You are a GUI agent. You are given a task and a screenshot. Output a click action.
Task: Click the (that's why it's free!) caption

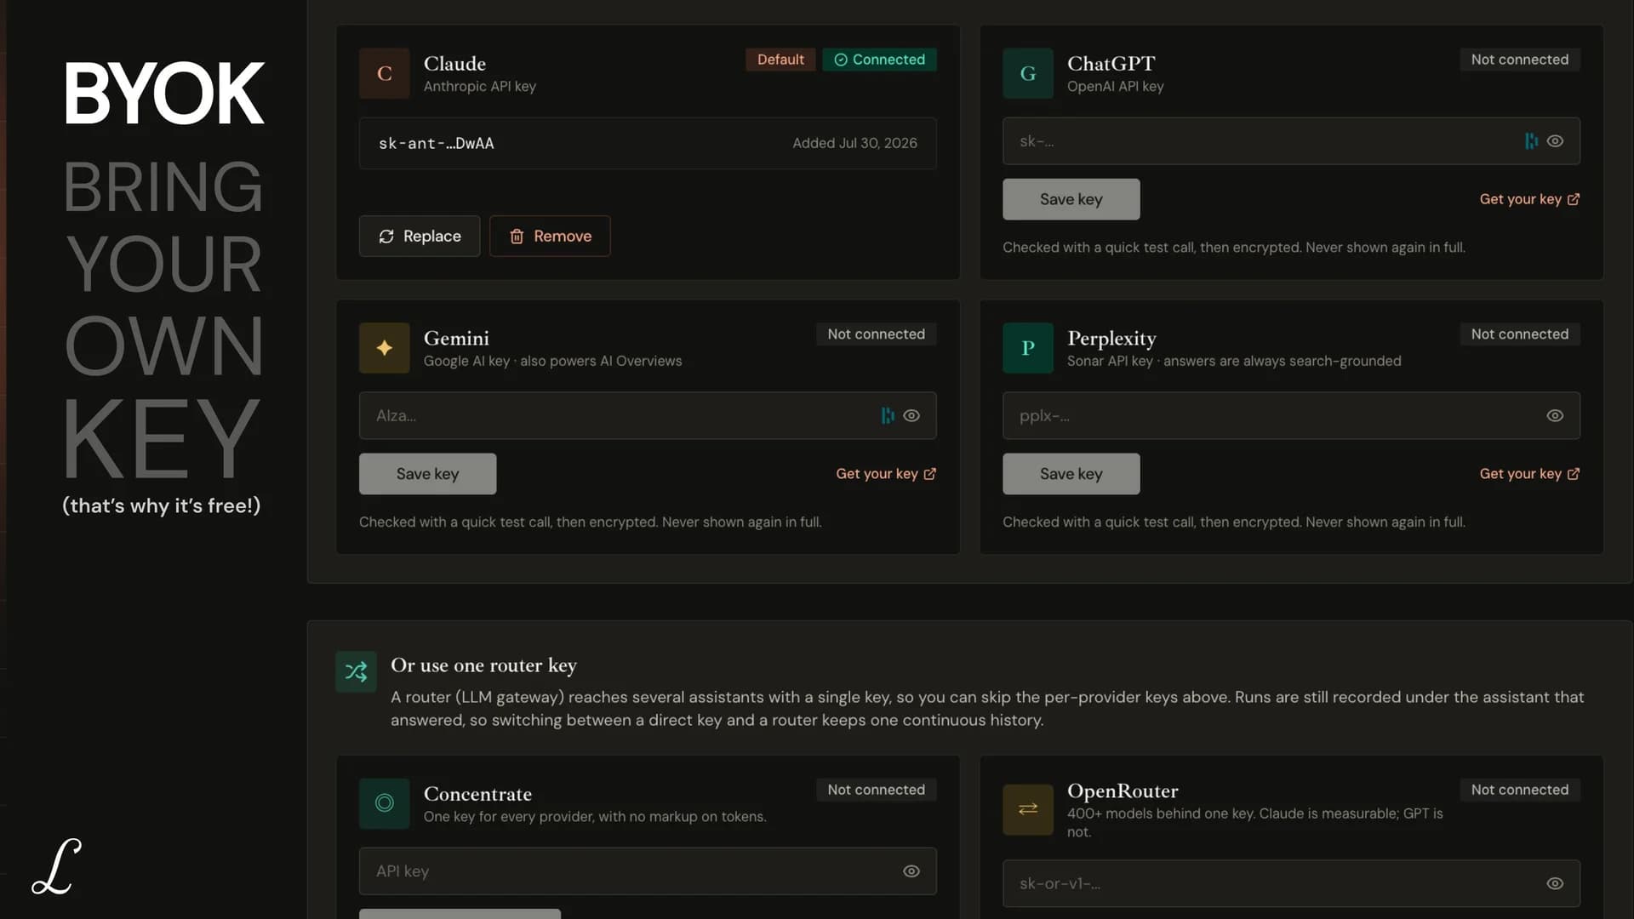click(162, 505)
